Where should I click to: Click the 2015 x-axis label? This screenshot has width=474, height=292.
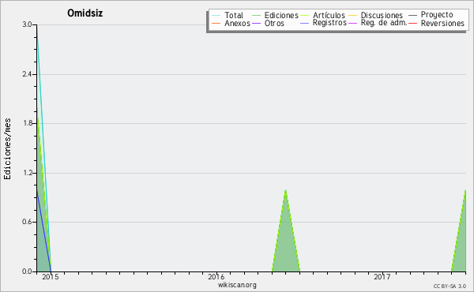coord(51,277)
